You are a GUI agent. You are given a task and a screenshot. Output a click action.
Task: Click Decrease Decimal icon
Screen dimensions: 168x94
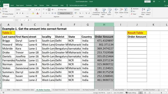pos(89,13)
